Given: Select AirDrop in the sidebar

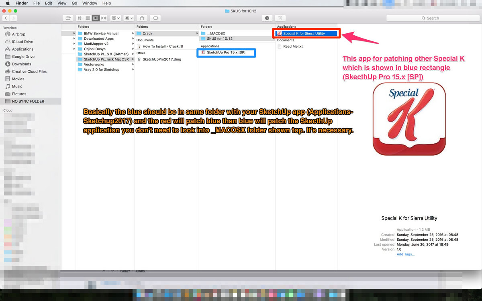Looking at the screenshot, I should pos(18,34).
